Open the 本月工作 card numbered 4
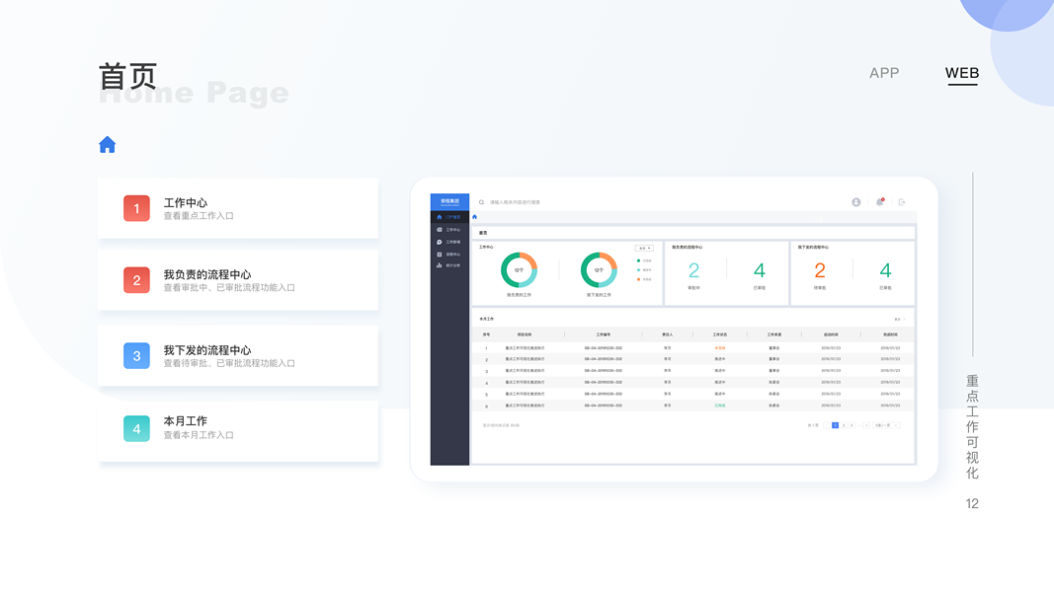The width and height of the screenshot is (1054, 592). pyautogui.click(x=238, y=431)
